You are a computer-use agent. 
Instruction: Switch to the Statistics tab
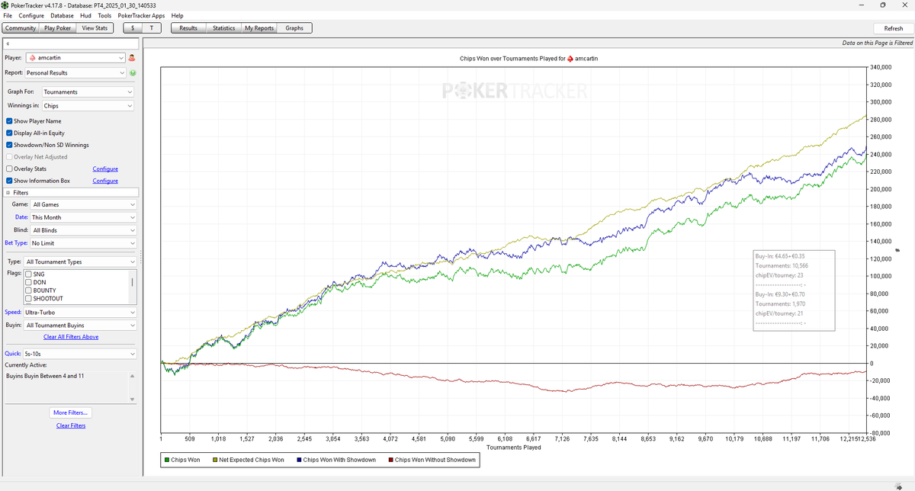coord(223,28)
